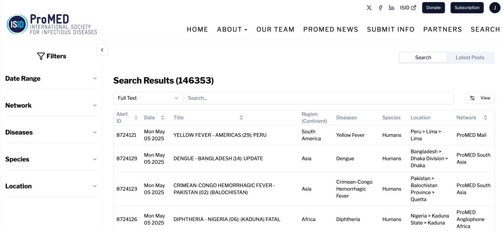Open the ISID external link icon
Viewport: 503px width, 231px height.
(413, 7)
